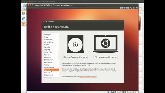The width and height of the screenshot is (165, 93).
Task: Select Shqip in the language list
Action: tap(51, 37)
